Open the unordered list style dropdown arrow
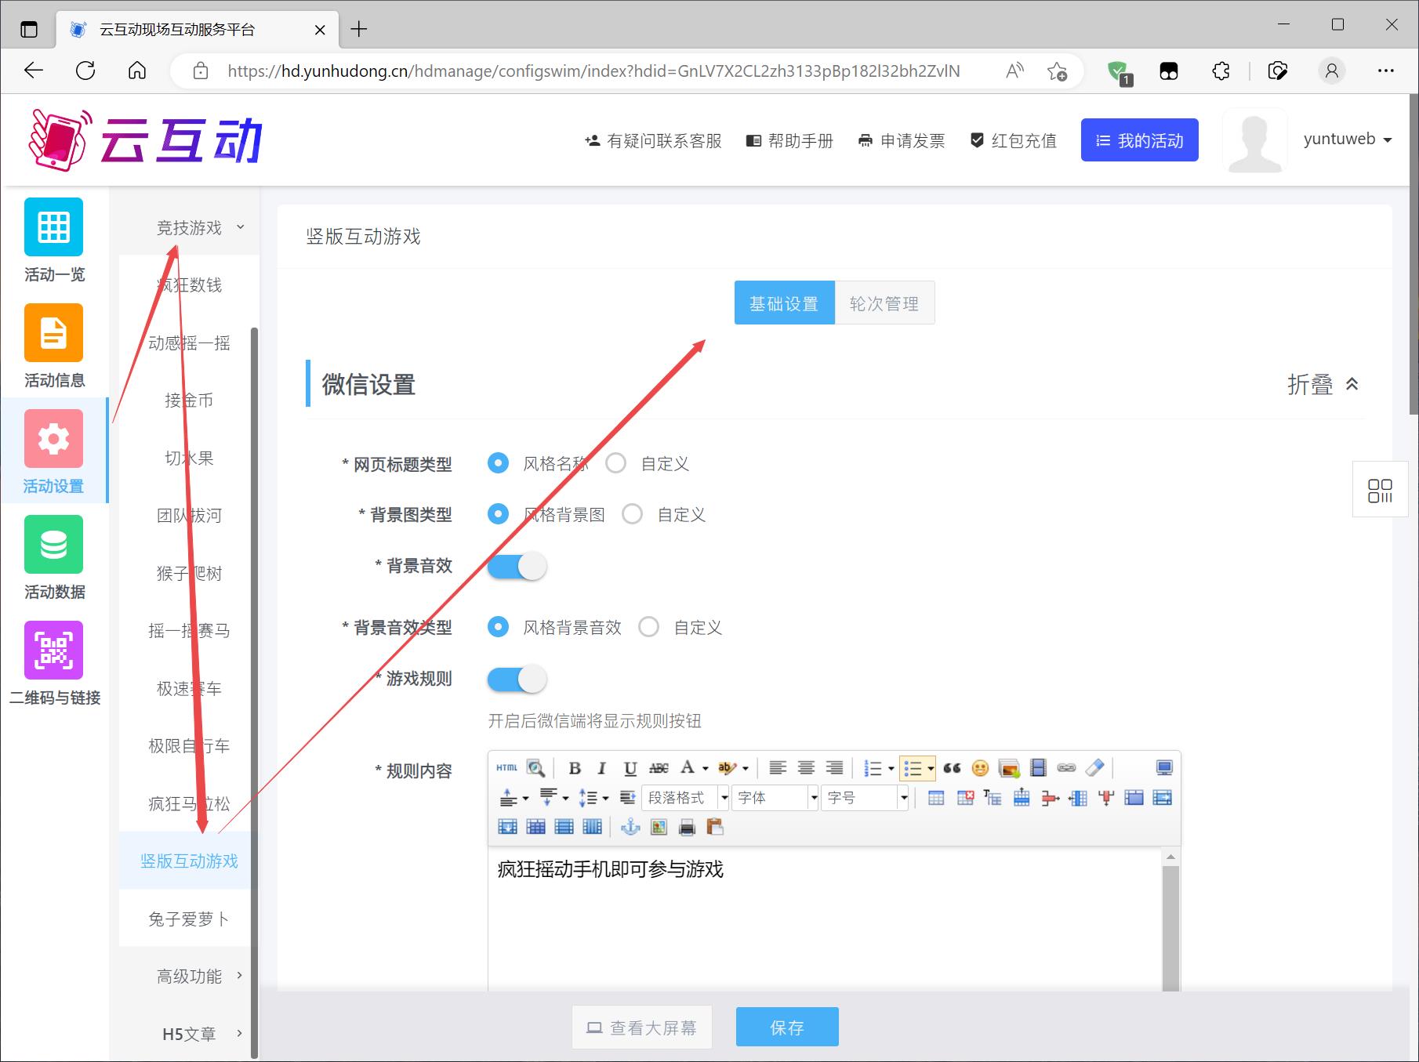1419x1062 pixels. (931, 768)
